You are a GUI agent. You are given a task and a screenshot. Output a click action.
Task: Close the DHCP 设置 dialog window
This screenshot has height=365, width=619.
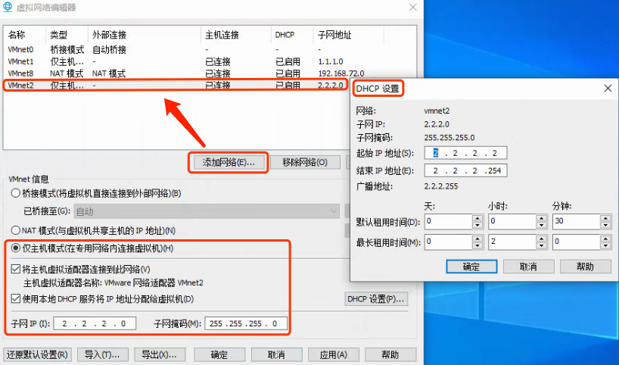[x=607, y=89]
